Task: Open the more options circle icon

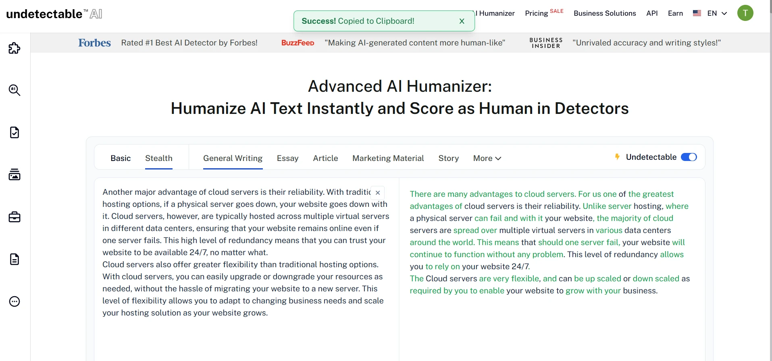Action: (x=15, y=301)
